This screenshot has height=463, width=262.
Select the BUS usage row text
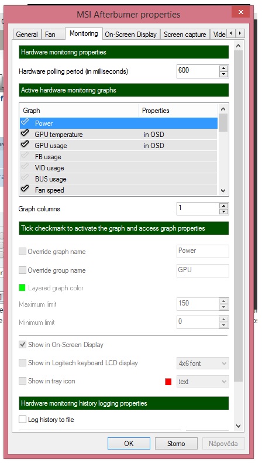click(x=51, y=179)
